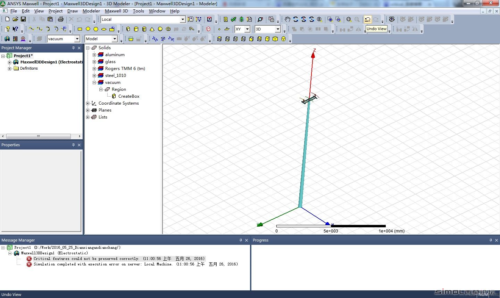Select the Draw Ellipse tool
The image size is (500, 298).
tap(104, 29)
